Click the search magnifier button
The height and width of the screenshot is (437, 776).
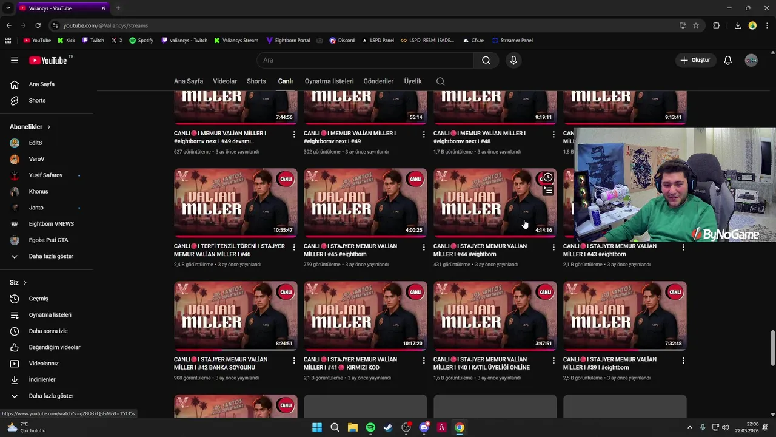486,60
